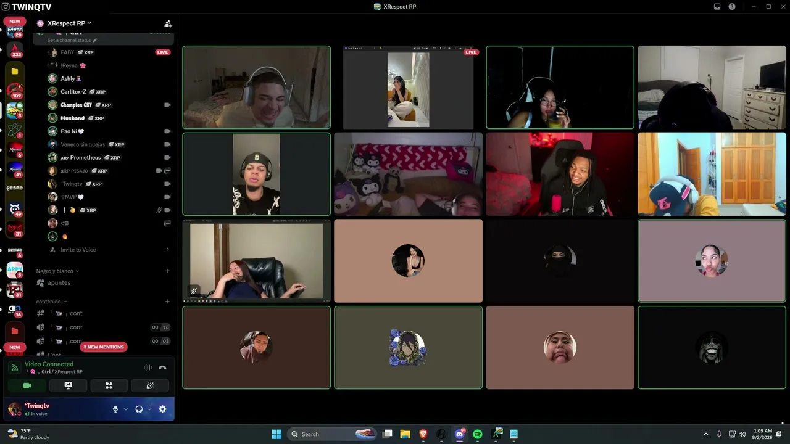790x444 pixels.
Task: Join cont voice channel with limit 18
Action: point(104,327)
